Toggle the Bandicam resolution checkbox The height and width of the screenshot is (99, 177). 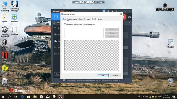click(54, 23)
